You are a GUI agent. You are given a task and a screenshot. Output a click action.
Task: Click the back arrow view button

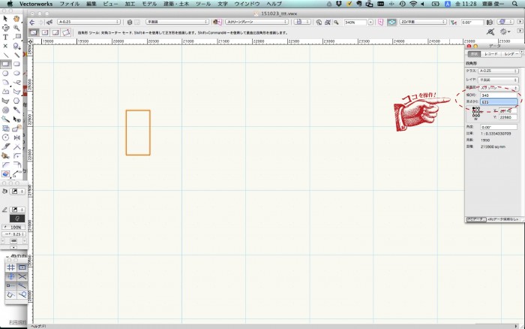32,23
